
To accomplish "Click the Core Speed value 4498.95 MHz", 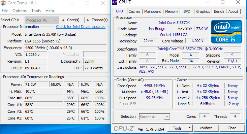I will (x=155, y=86).
